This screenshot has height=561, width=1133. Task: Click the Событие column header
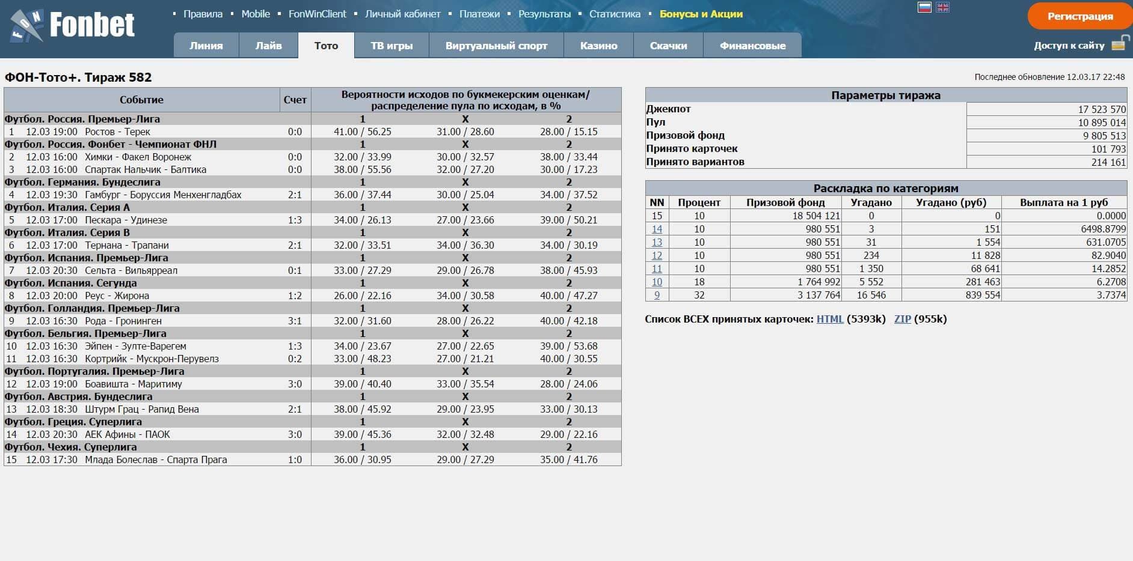(x=141, y=100)
